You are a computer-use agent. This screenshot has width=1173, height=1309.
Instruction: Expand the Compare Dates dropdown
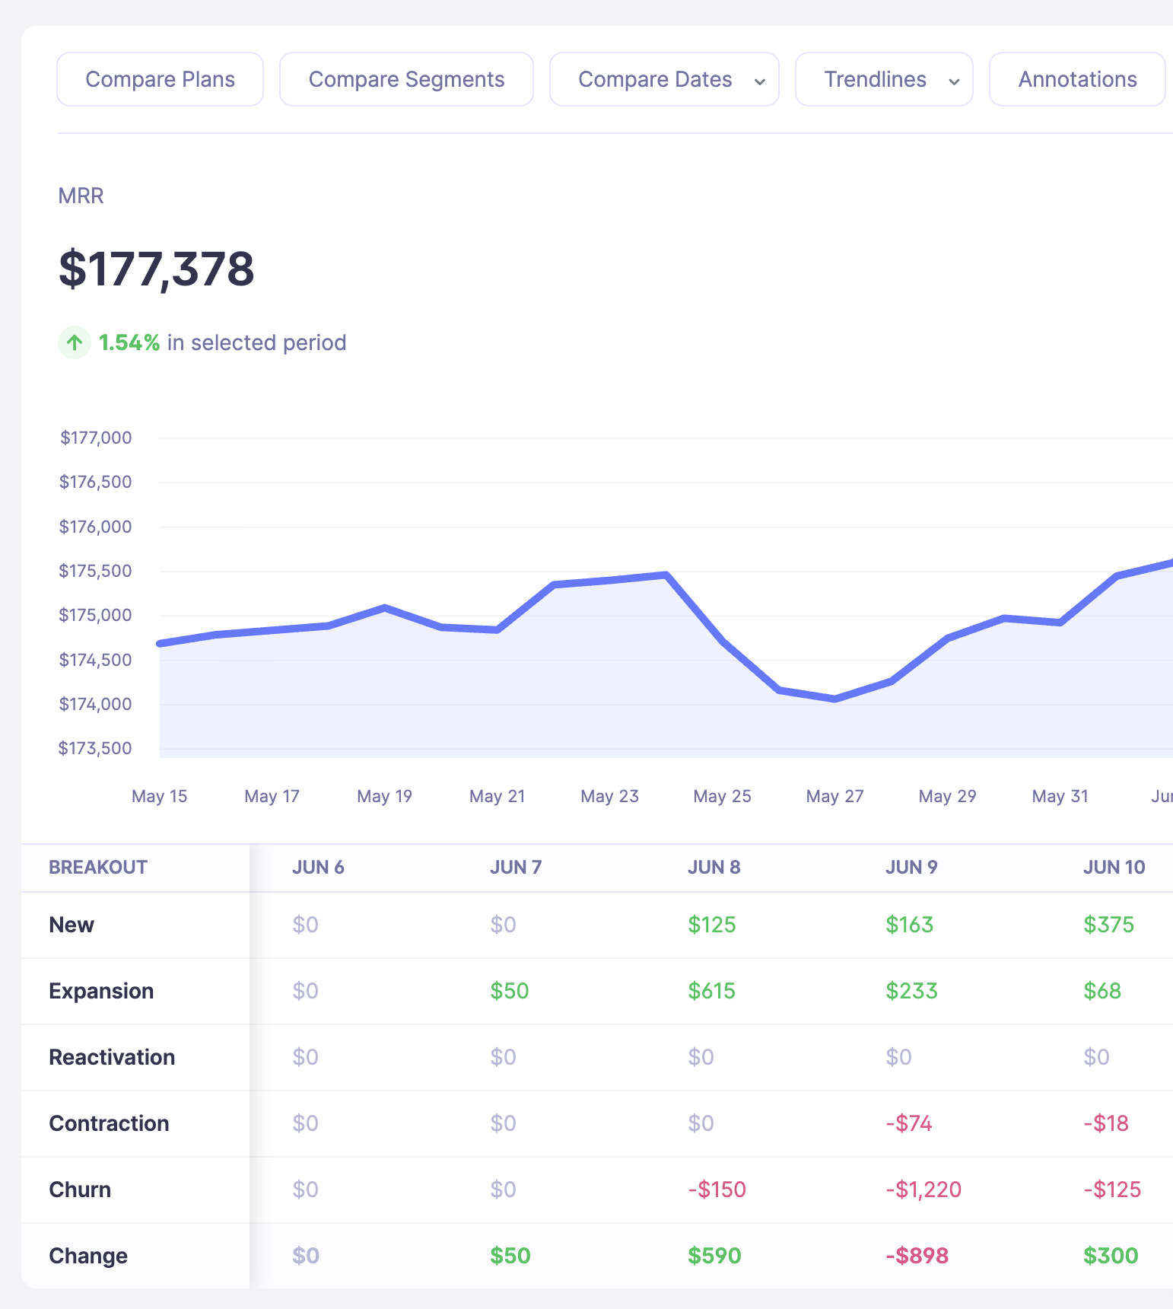(664, 79)
